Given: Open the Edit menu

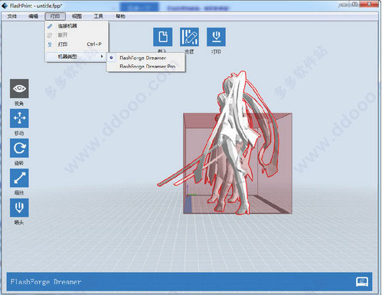Looking at the screenshot, I should click(x=33, y=16).
